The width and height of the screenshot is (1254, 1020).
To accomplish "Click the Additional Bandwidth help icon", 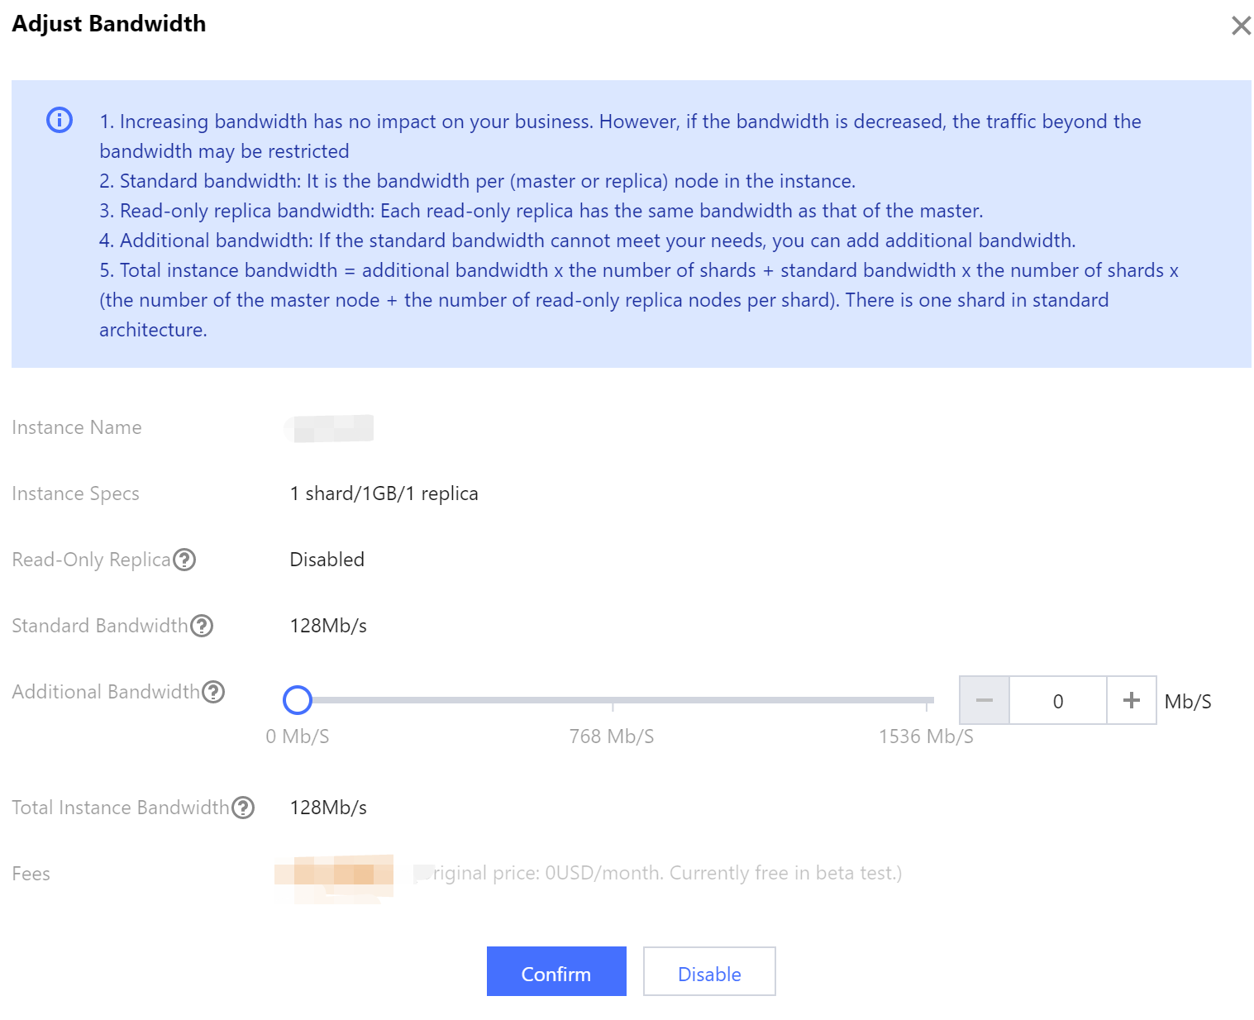I will pyautogui.click(x=213, y=692).
